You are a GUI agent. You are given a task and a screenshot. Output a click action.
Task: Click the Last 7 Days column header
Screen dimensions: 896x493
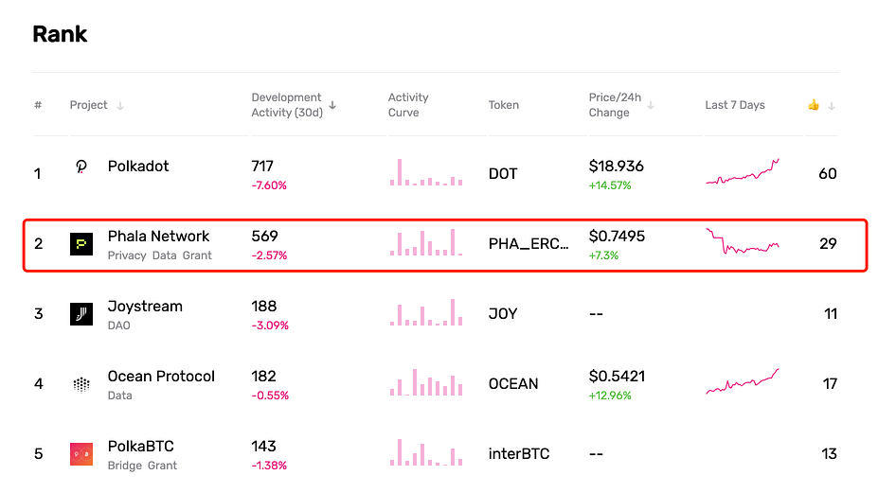coord(735,105)
